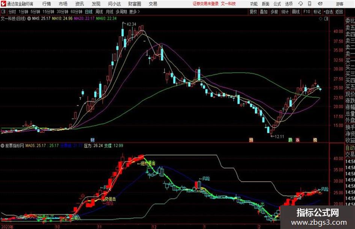Expand the indicator dropdown beside 文一科技(日线)

(29, 18)
